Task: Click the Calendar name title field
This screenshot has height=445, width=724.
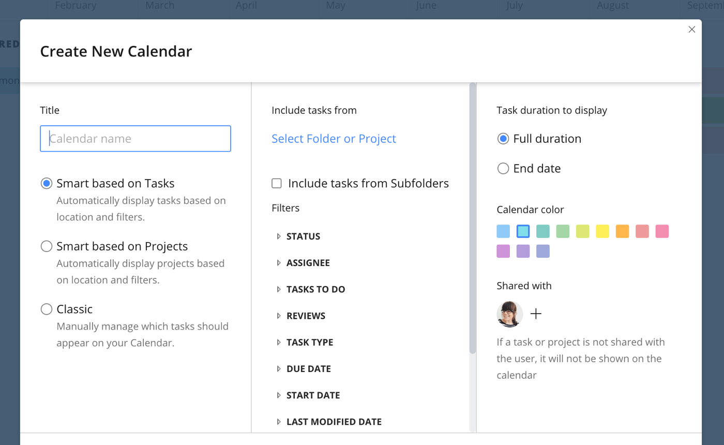Action: click(135, 139)
